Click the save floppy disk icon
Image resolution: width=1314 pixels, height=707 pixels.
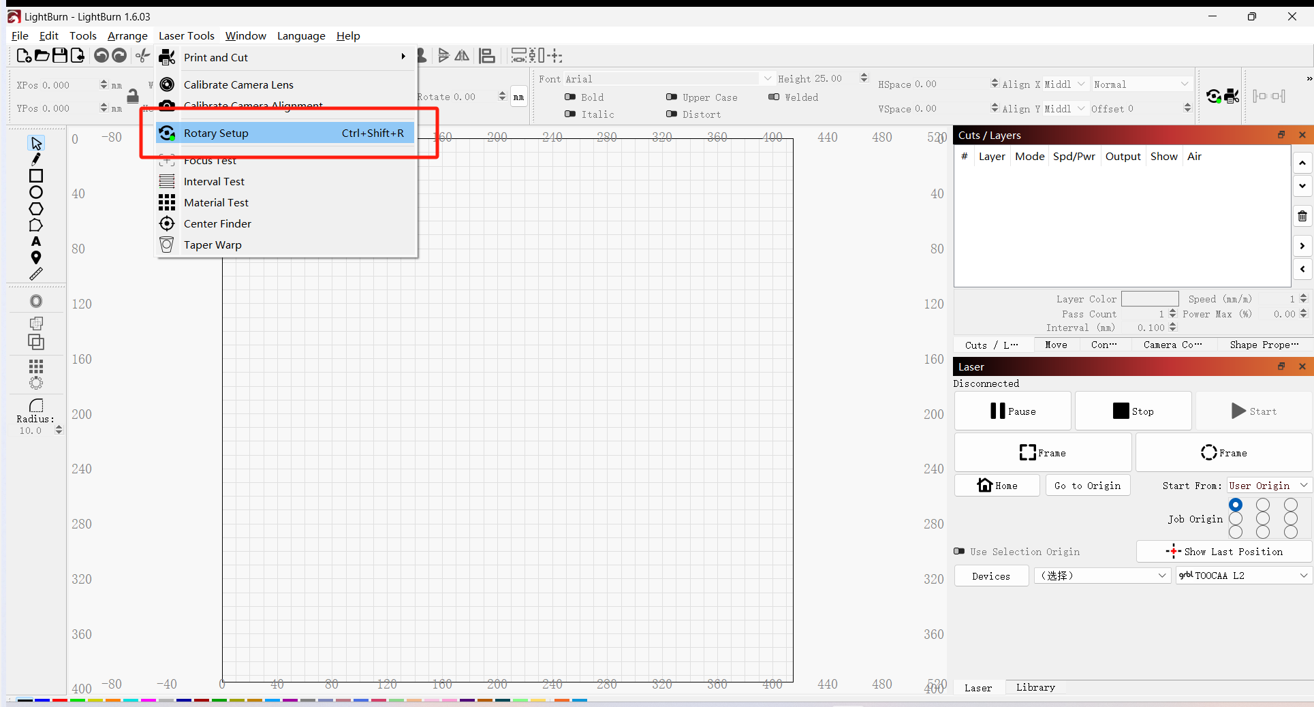click(x=60, y=56)
